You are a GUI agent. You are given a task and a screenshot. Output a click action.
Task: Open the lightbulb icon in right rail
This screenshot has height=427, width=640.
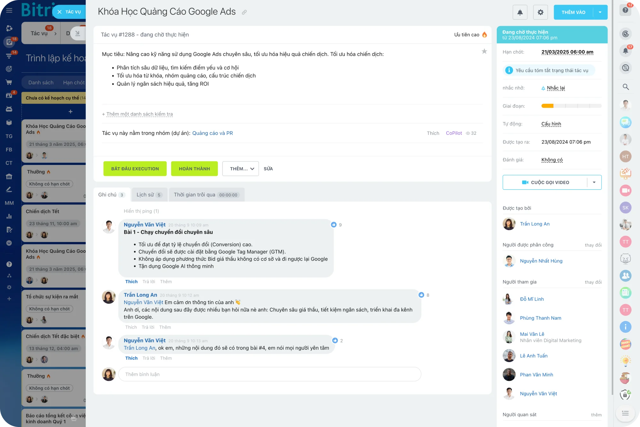625,361
